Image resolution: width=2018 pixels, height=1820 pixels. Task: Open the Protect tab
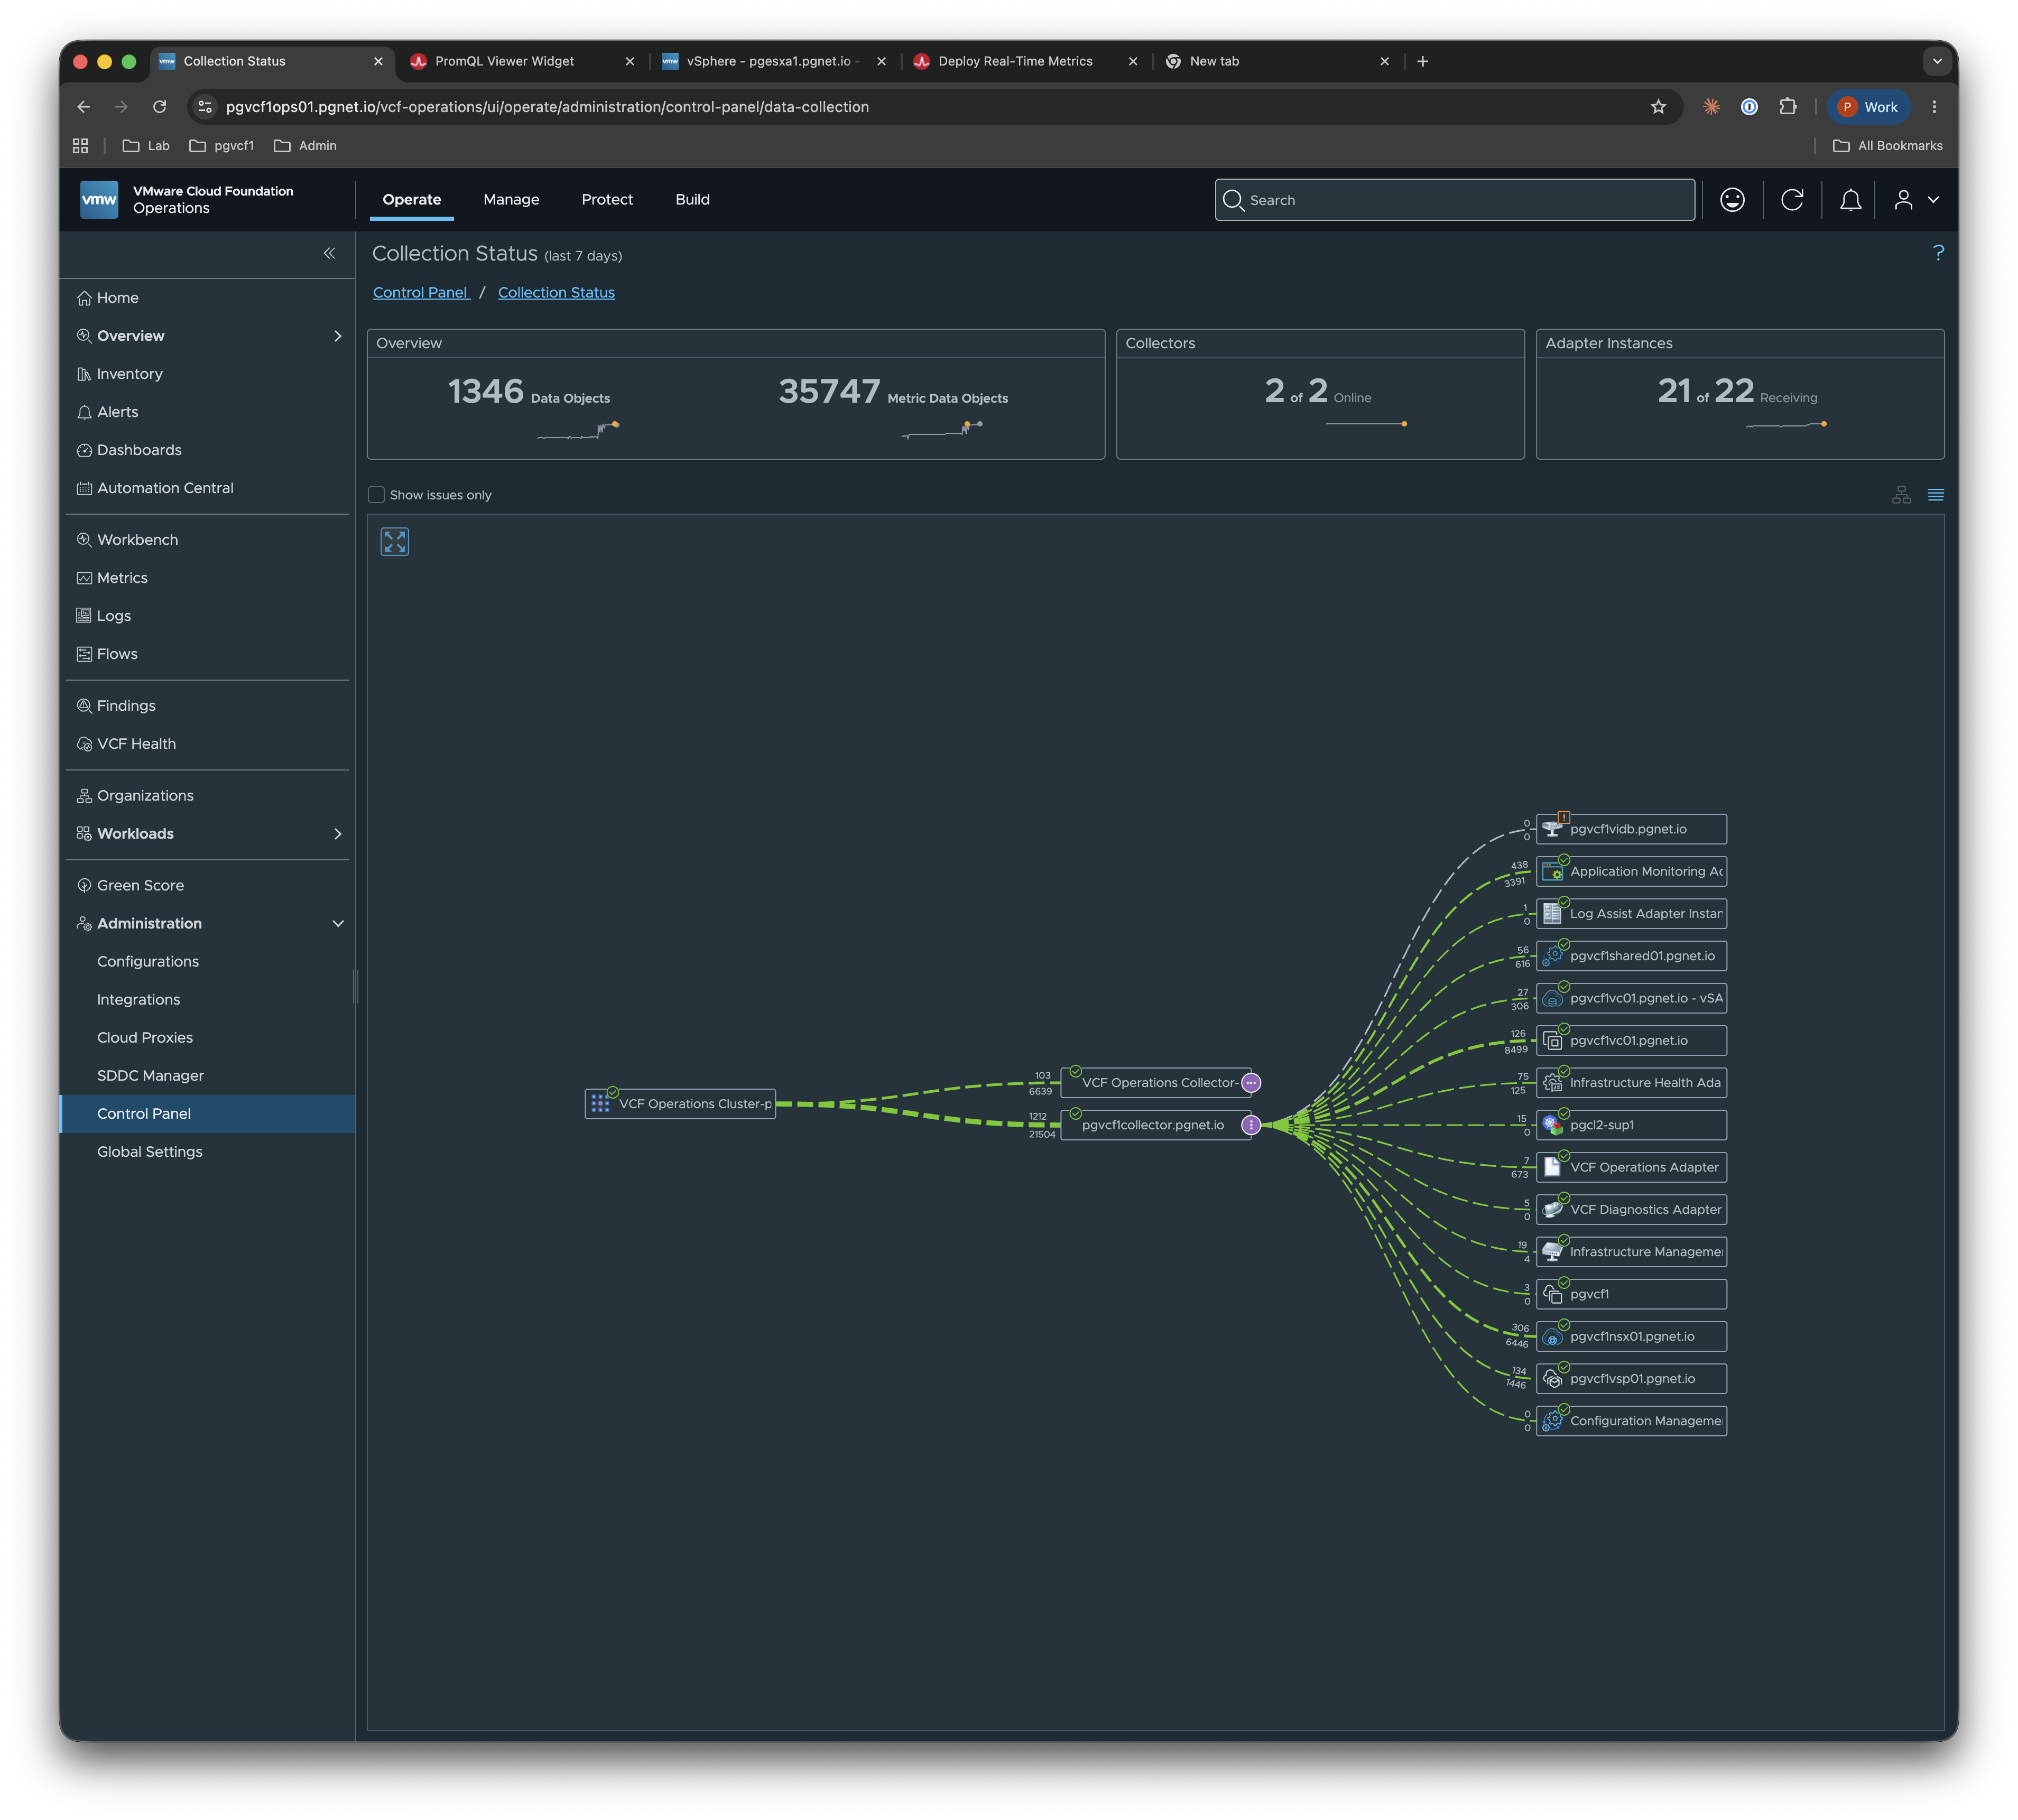[607, 200]
